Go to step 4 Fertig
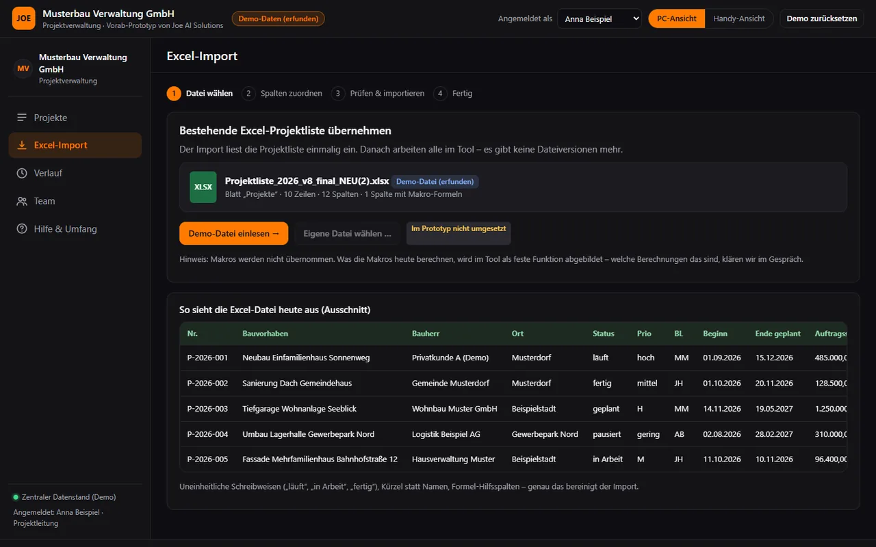Viewport: 876px width, 547px height. [x=453, y=94]
